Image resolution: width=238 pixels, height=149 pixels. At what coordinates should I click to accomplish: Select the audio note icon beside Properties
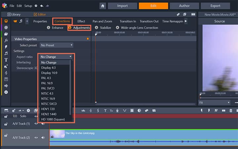[x=21, y=21]
